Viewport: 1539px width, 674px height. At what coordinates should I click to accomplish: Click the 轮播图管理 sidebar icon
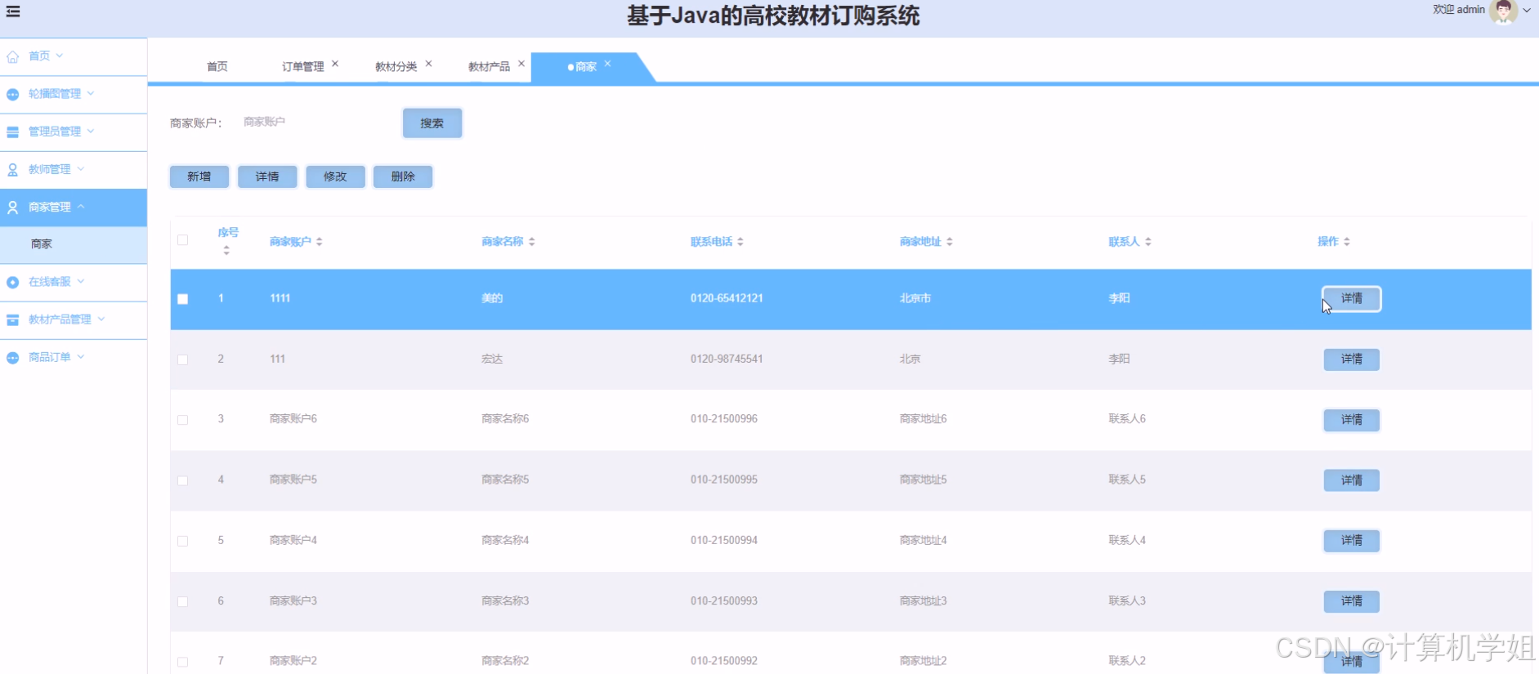(x=13, y=94)
